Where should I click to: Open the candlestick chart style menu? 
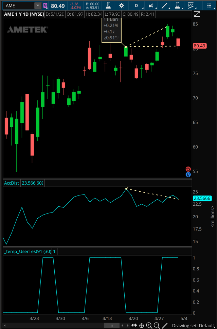[x=151, y=6]
